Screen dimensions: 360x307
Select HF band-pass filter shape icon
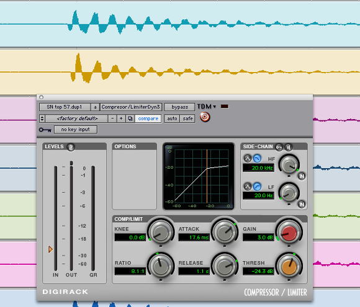(248, 158)
